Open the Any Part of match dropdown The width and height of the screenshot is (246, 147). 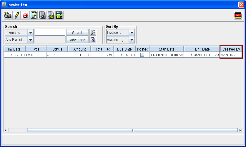point(30,40)
